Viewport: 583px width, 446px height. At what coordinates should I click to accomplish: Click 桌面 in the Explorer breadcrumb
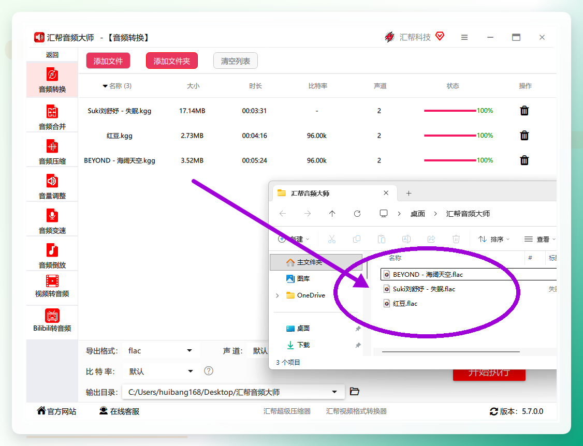pos(417,214)
